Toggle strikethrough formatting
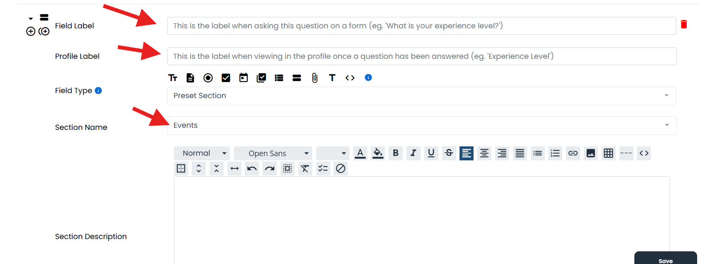This screenshot has width=712, height=264. (x=449, y=153)
